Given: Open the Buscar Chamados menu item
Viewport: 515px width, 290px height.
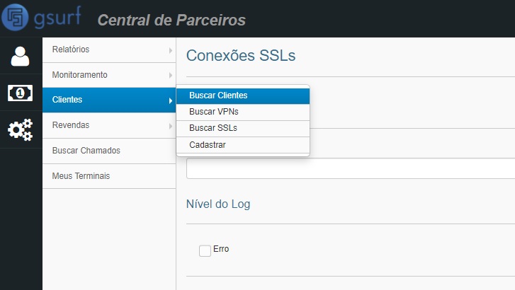Looking at the screenshot, I should (x=86, y=151).
